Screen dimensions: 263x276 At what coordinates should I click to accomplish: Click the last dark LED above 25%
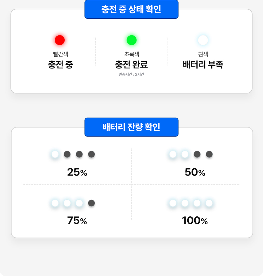[91, 154]
